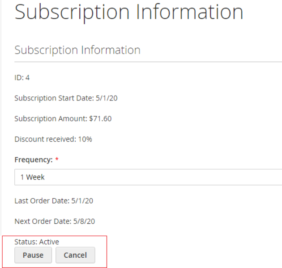
Task: Click the divider line under section heading
Action: (148, 62)
